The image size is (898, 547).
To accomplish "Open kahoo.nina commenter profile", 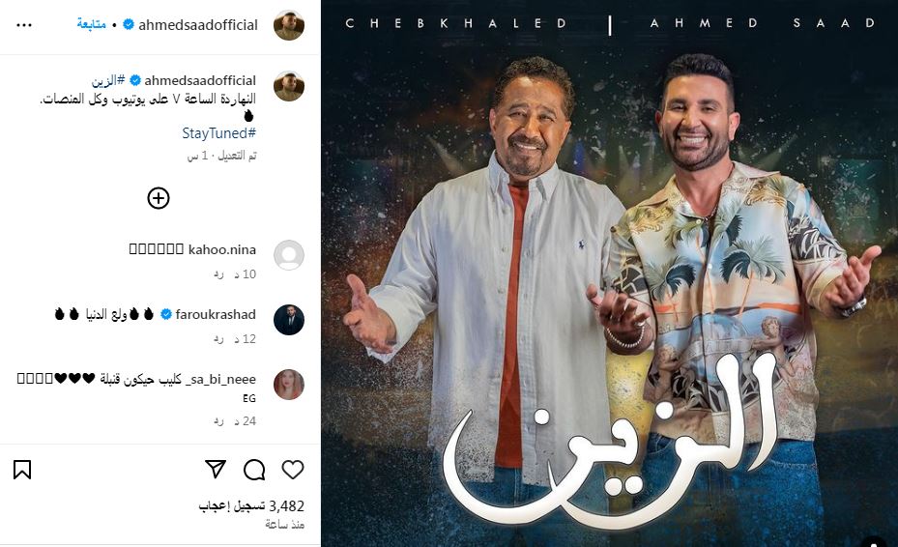I will (x=222, y=249).
